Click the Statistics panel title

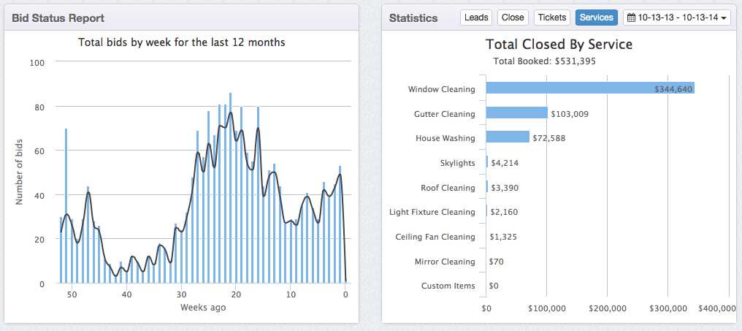point(413,18)
